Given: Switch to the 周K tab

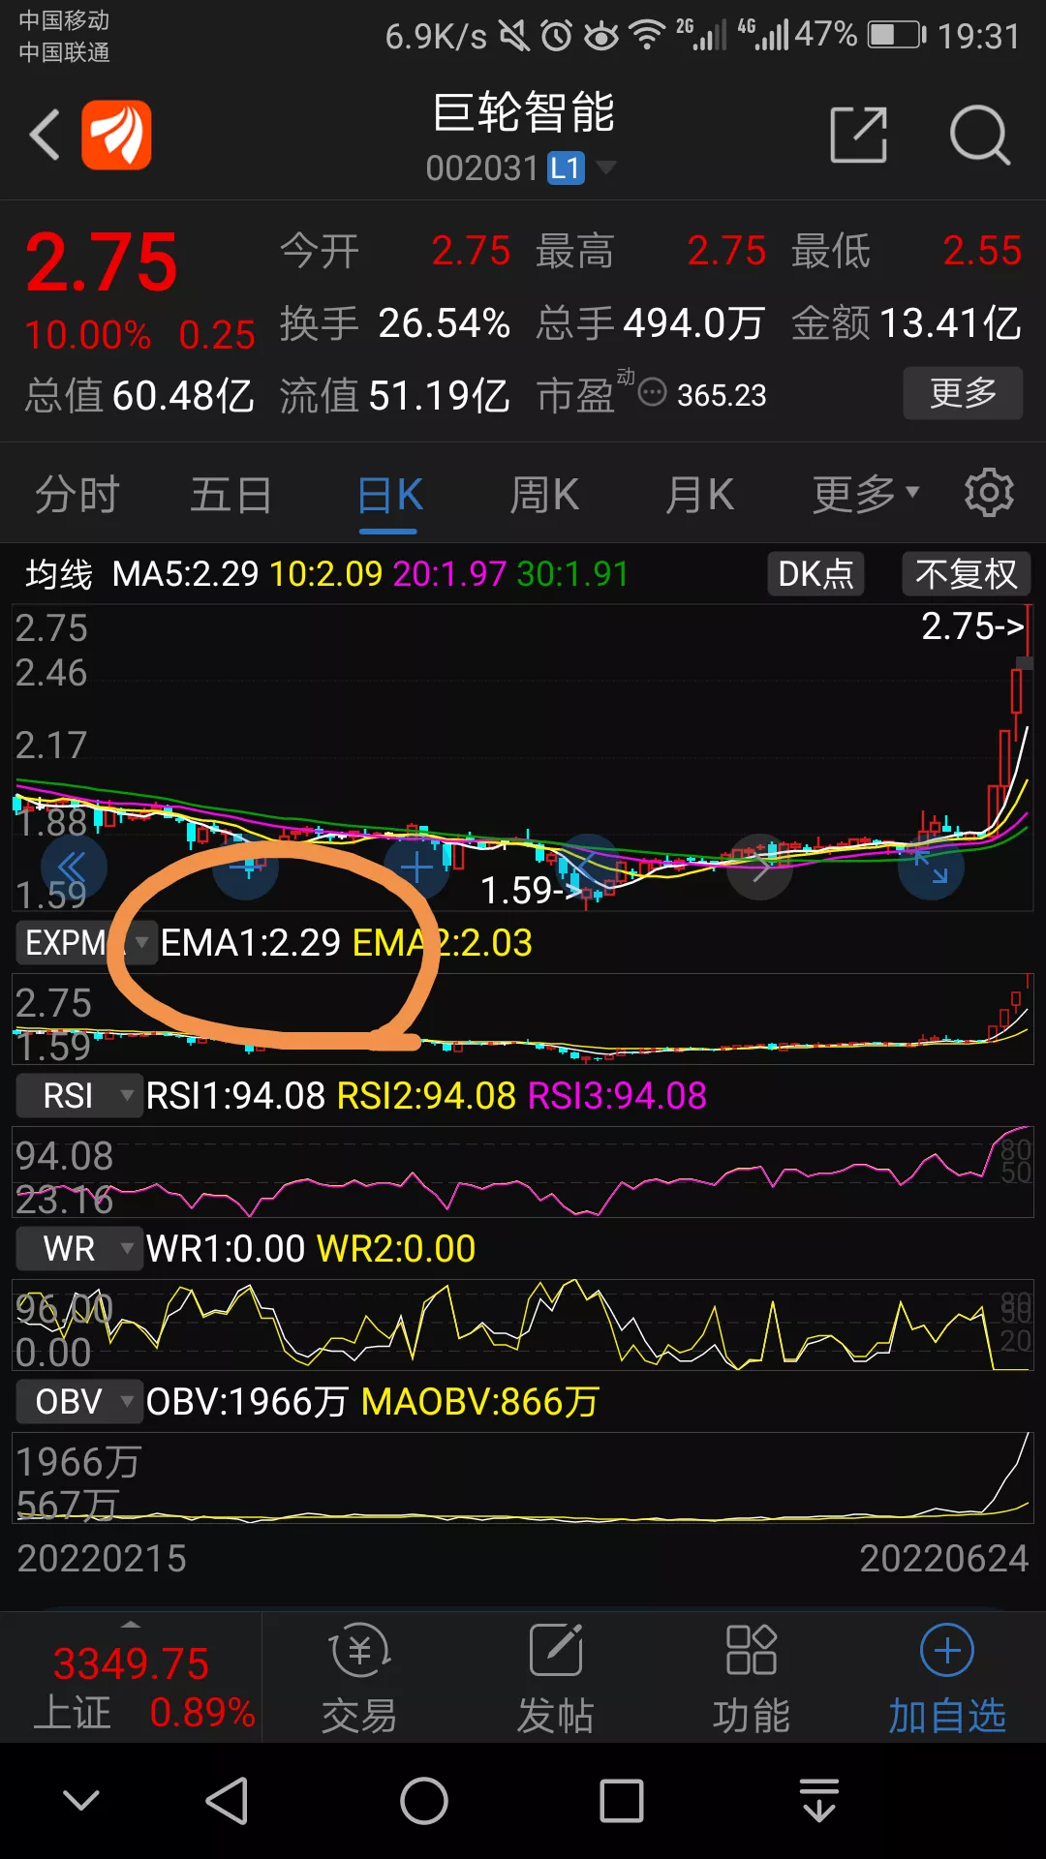Looking at the screenshot, I should tap(544, 495).
